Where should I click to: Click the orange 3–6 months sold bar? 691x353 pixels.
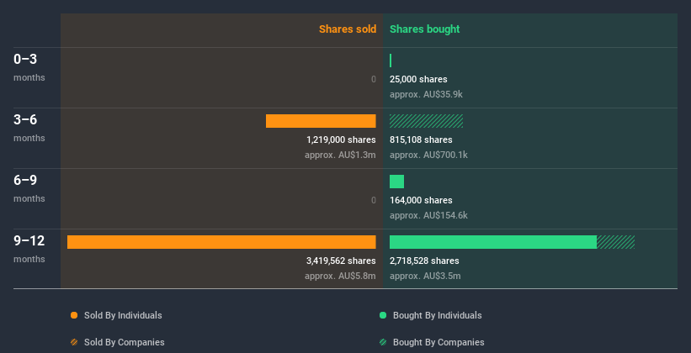coord(321,121)
